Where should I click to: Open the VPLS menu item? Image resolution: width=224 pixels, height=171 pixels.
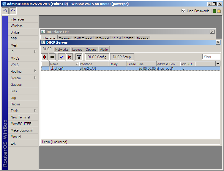click(23, 65)
